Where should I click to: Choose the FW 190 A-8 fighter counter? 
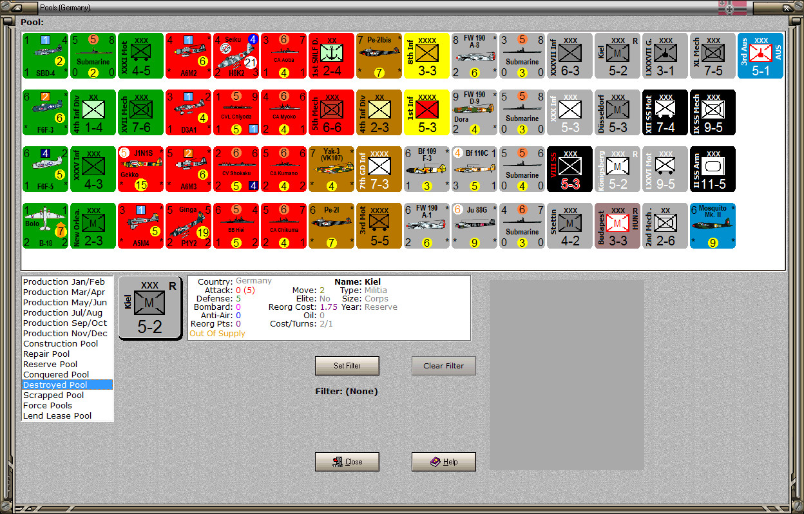474,56
